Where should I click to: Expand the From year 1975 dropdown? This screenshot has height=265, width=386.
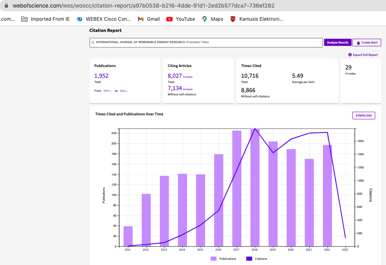107,91
